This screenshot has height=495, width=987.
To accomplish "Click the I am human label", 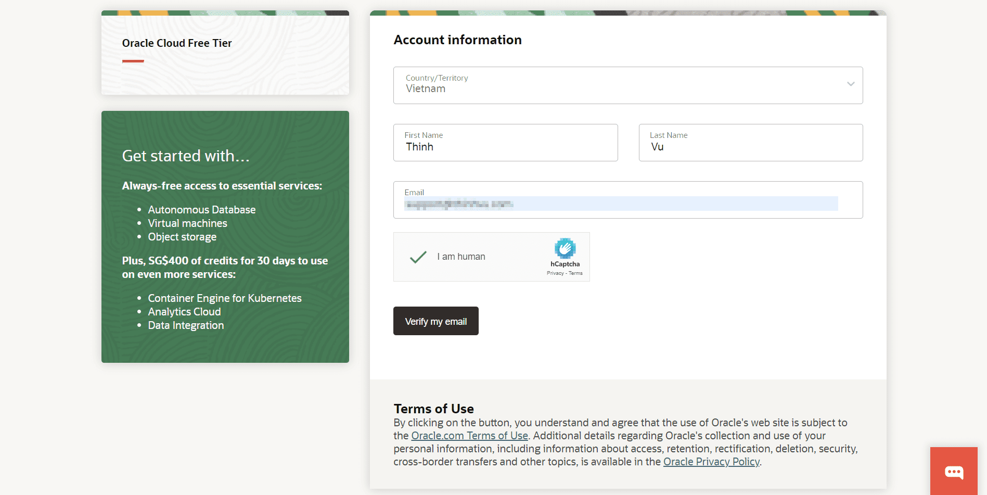I will click(x=461, y=257).
